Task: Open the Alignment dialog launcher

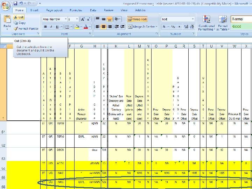Action: (157, 34)
